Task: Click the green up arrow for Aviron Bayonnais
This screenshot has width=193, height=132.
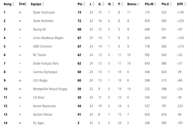Action: coord(20,106)
